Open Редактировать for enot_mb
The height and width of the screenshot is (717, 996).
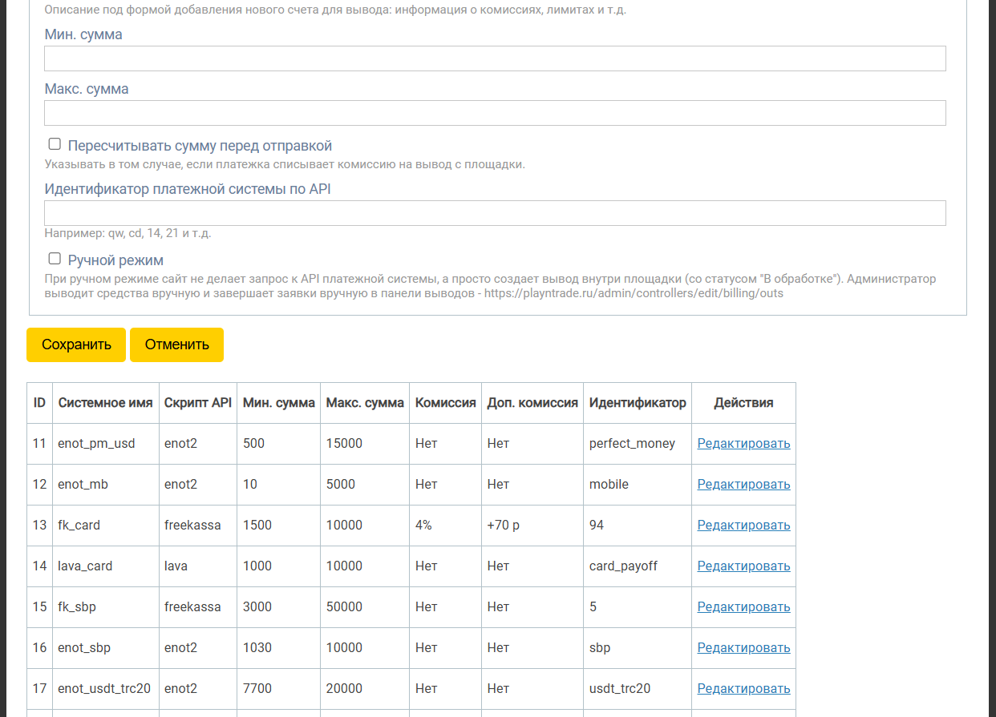point(743,485)
